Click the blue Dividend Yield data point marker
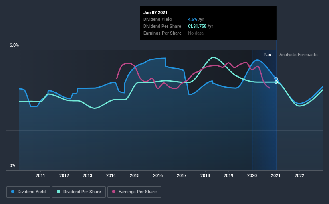329x204 pixels. tap(276, 78)
